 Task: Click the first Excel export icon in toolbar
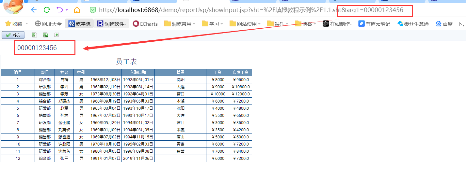point(34,35)
